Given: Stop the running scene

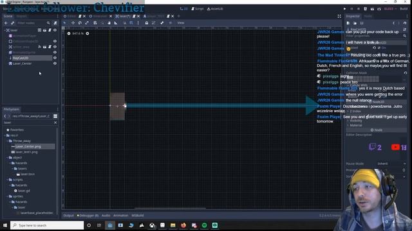Looking at the screenshot, I should [x=359, y=8].
